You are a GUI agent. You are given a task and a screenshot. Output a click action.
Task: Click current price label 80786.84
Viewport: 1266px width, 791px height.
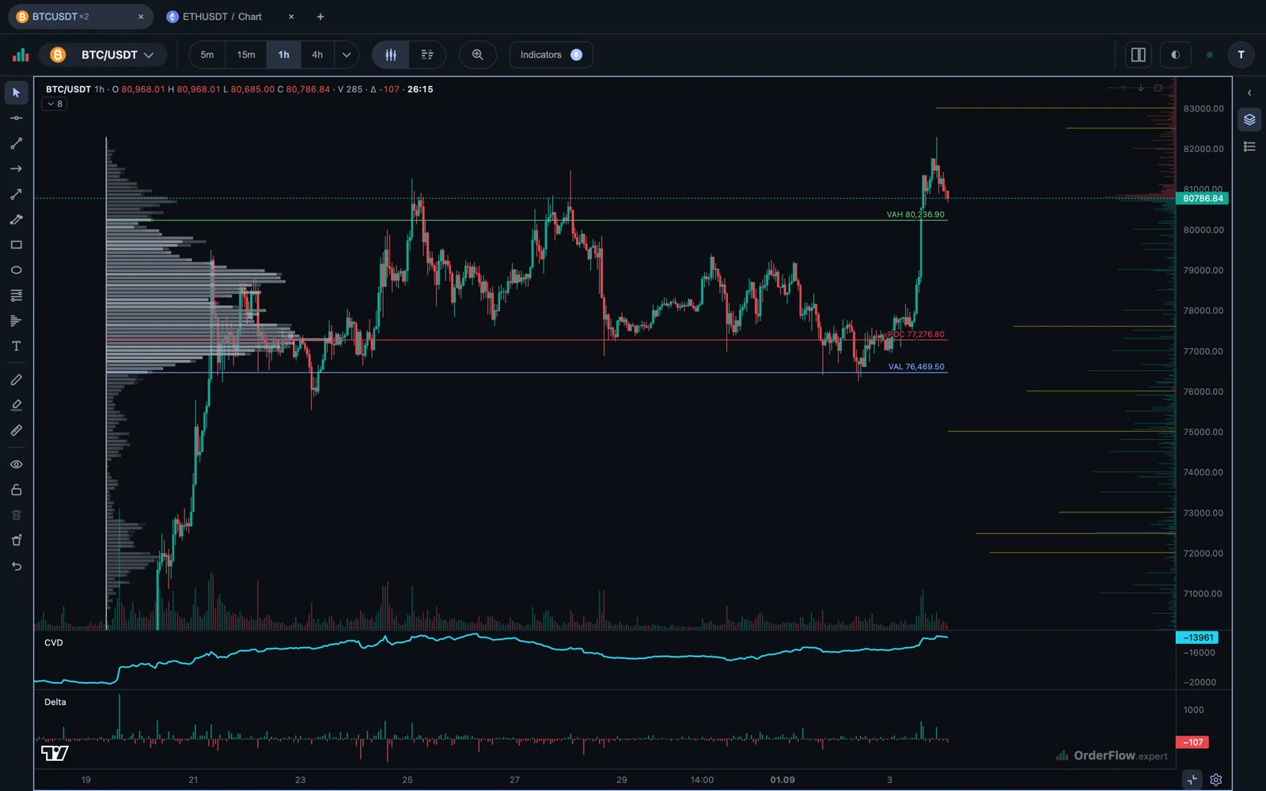coord(1203,199)
